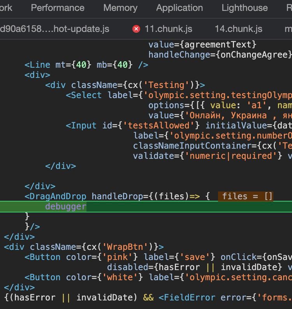
Task: Click the 'Testing' class string
Action: 167,85
